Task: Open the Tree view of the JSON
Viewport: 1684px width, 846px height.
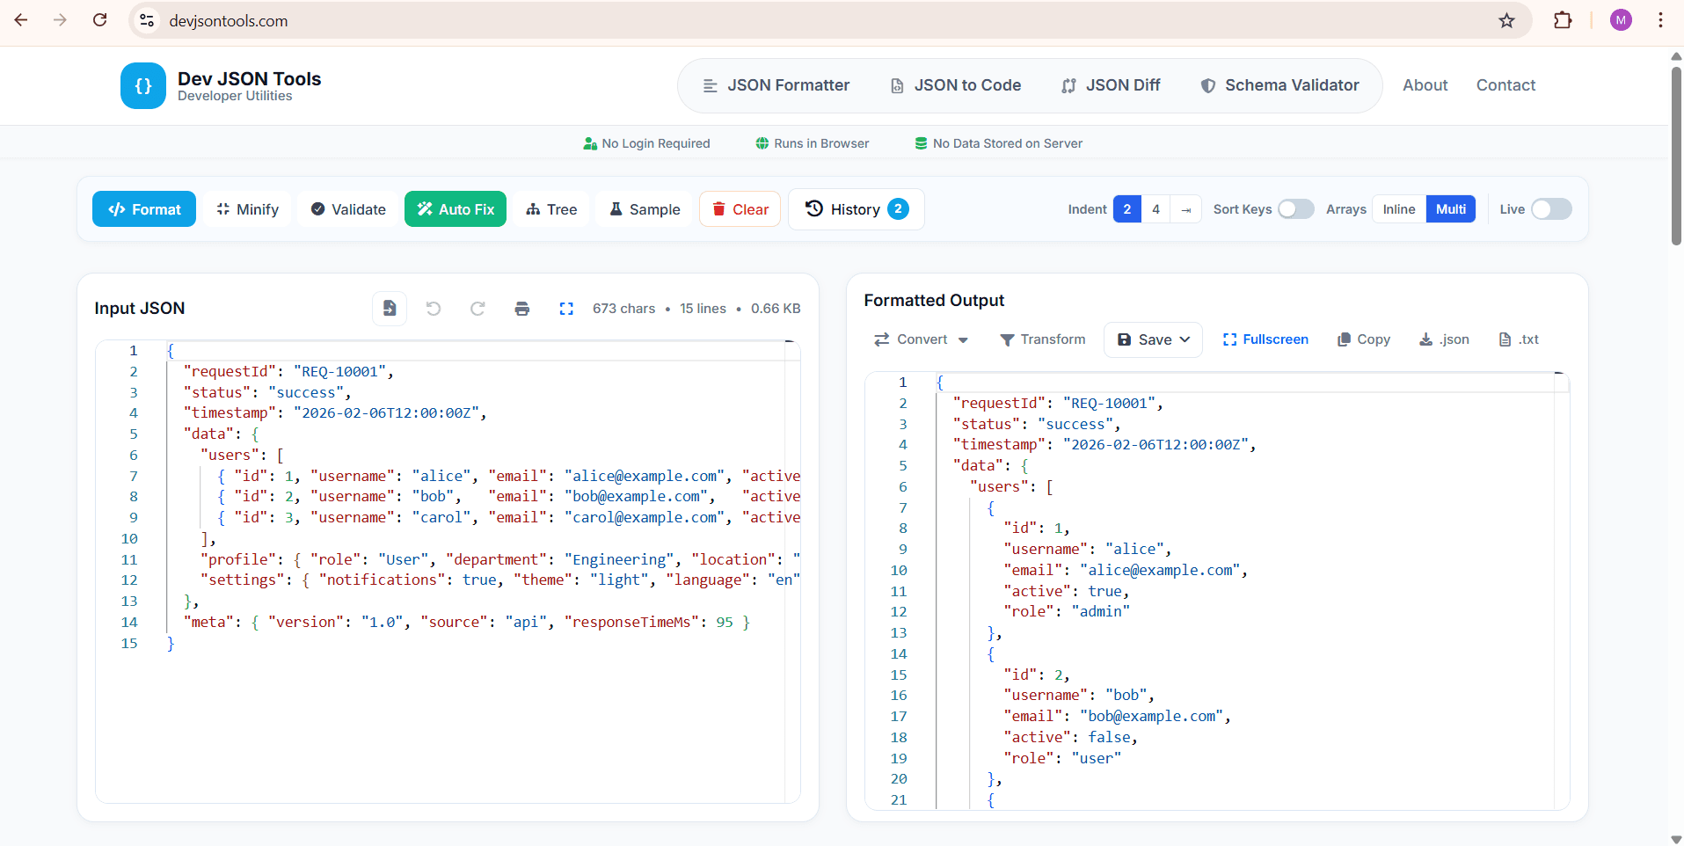Action: point(550,208)
